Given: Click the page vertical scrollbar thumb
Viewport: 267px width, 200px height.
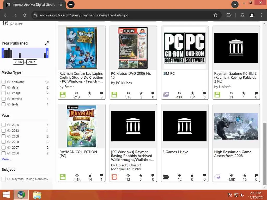Looking at the screenshot, I should 264,154.
